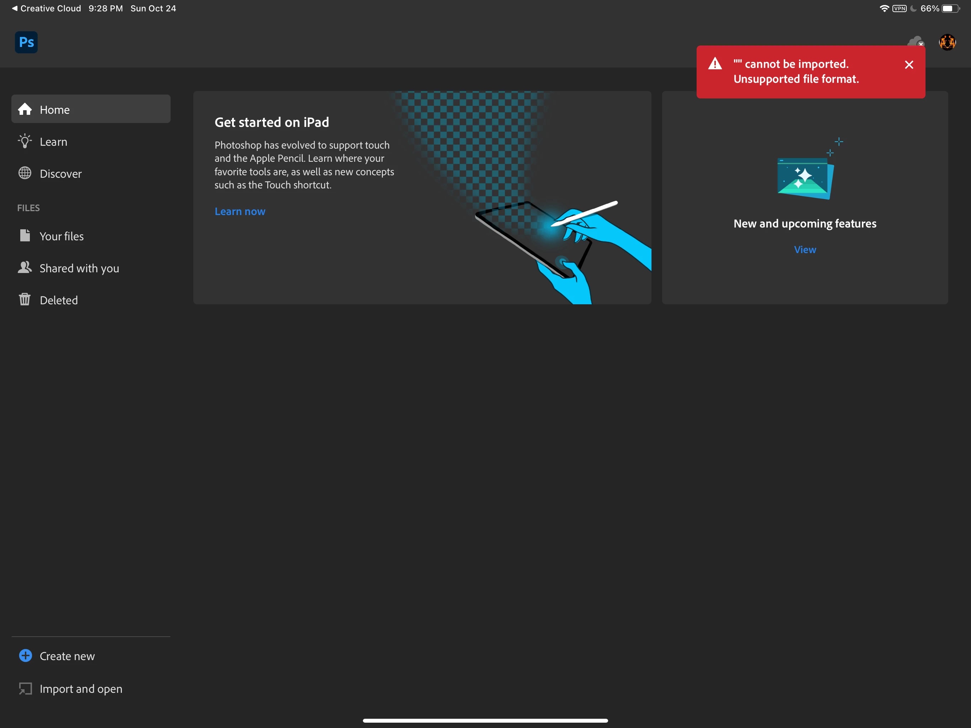Tap the Get started on iPad heading
Viewport: 971px width, 728px height.
tap(271, 122)
